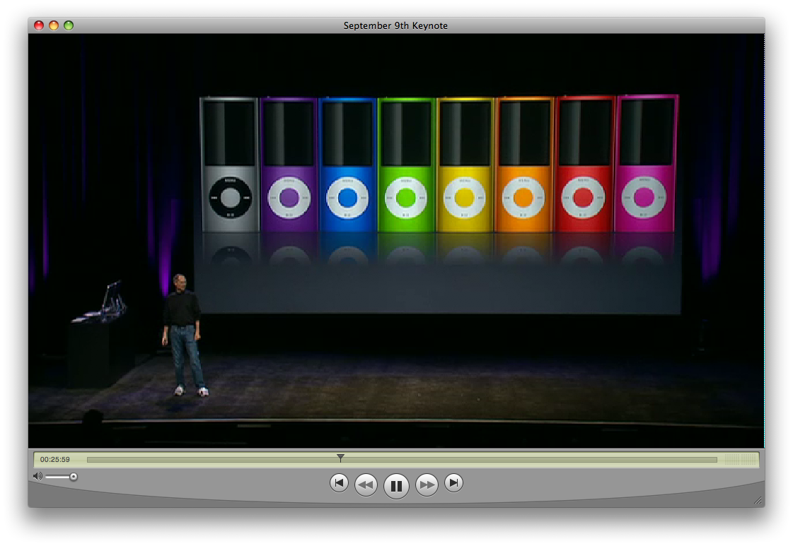This screenshot has height=546, width=793.
Task: Click the 00:25:59 time display
Action: point(55,459)
